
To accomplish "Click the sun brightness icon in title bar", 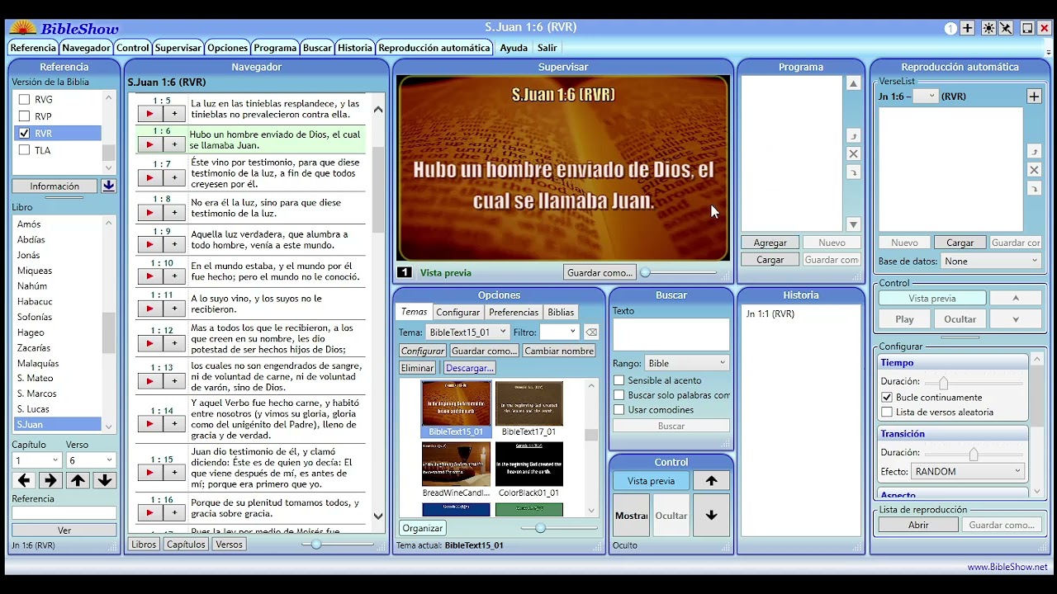I will pyautogui.click(x=988, y=28).
